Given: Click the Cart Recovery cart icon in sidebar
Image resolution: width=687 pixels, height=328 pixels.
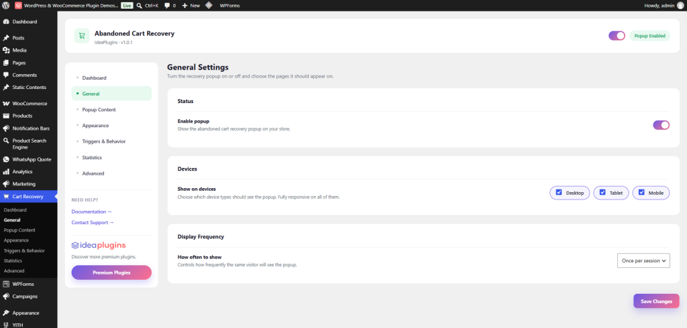Looking at the screenshot, I should pyautogui.click(x=6, y=196).
